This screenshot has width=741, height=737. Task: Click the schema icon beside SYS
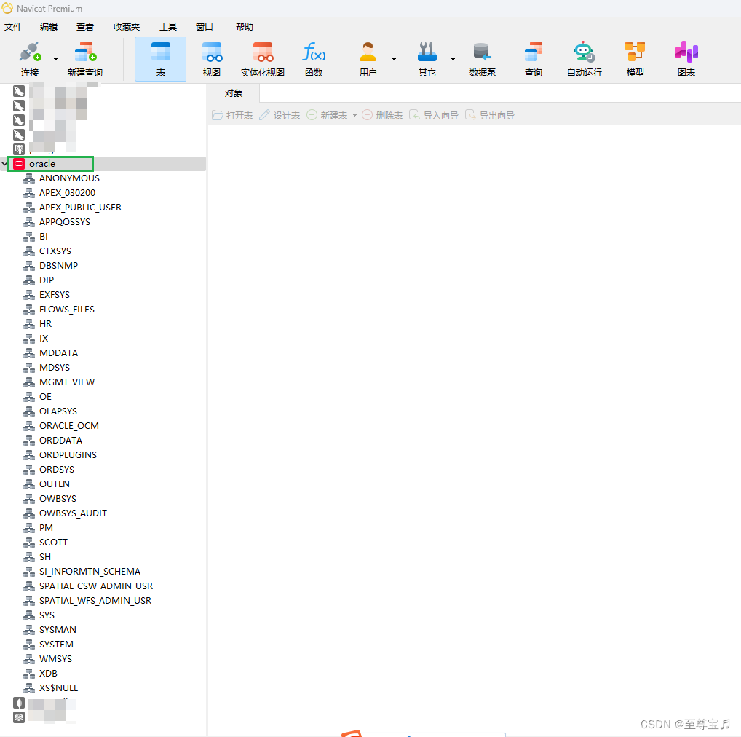29,615
